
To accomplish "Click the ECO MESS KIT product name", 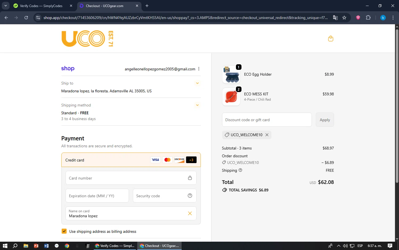I will pos(256,94).
